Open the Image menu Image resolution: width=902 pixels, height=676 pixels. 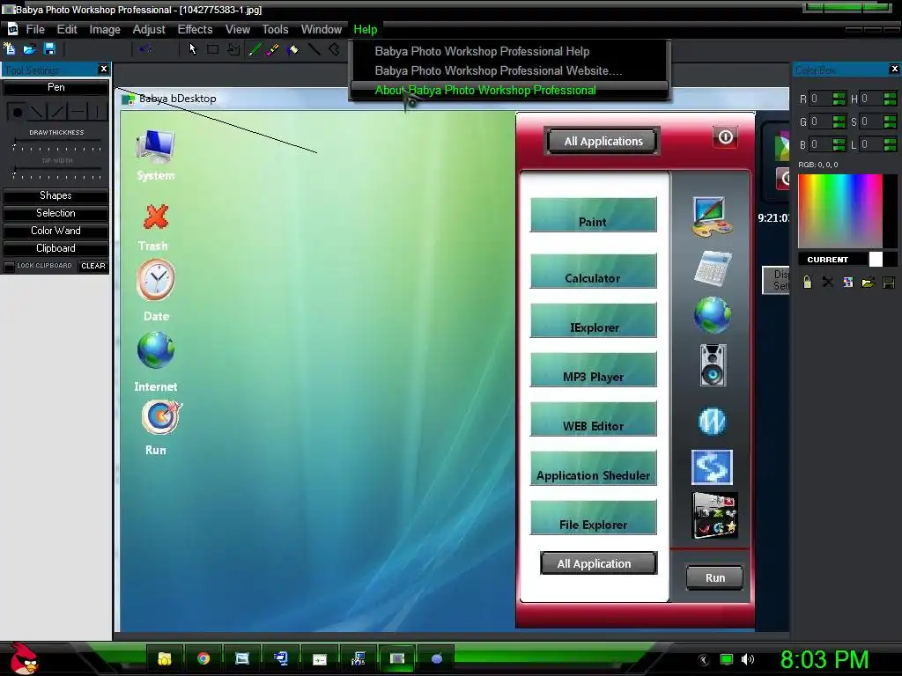tap(105, 29)
